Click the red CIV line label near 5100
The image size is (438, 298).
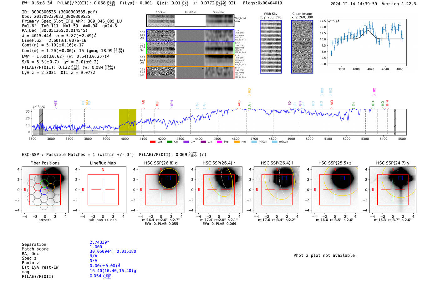click(332, 104)
